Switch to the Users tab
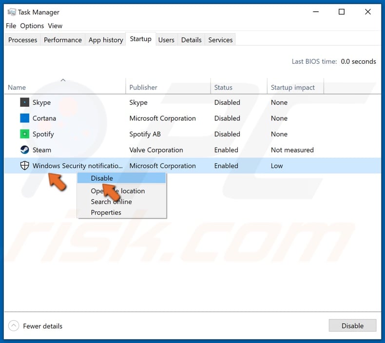Screen dimensions: 385x343 click(x=166, y=40)
